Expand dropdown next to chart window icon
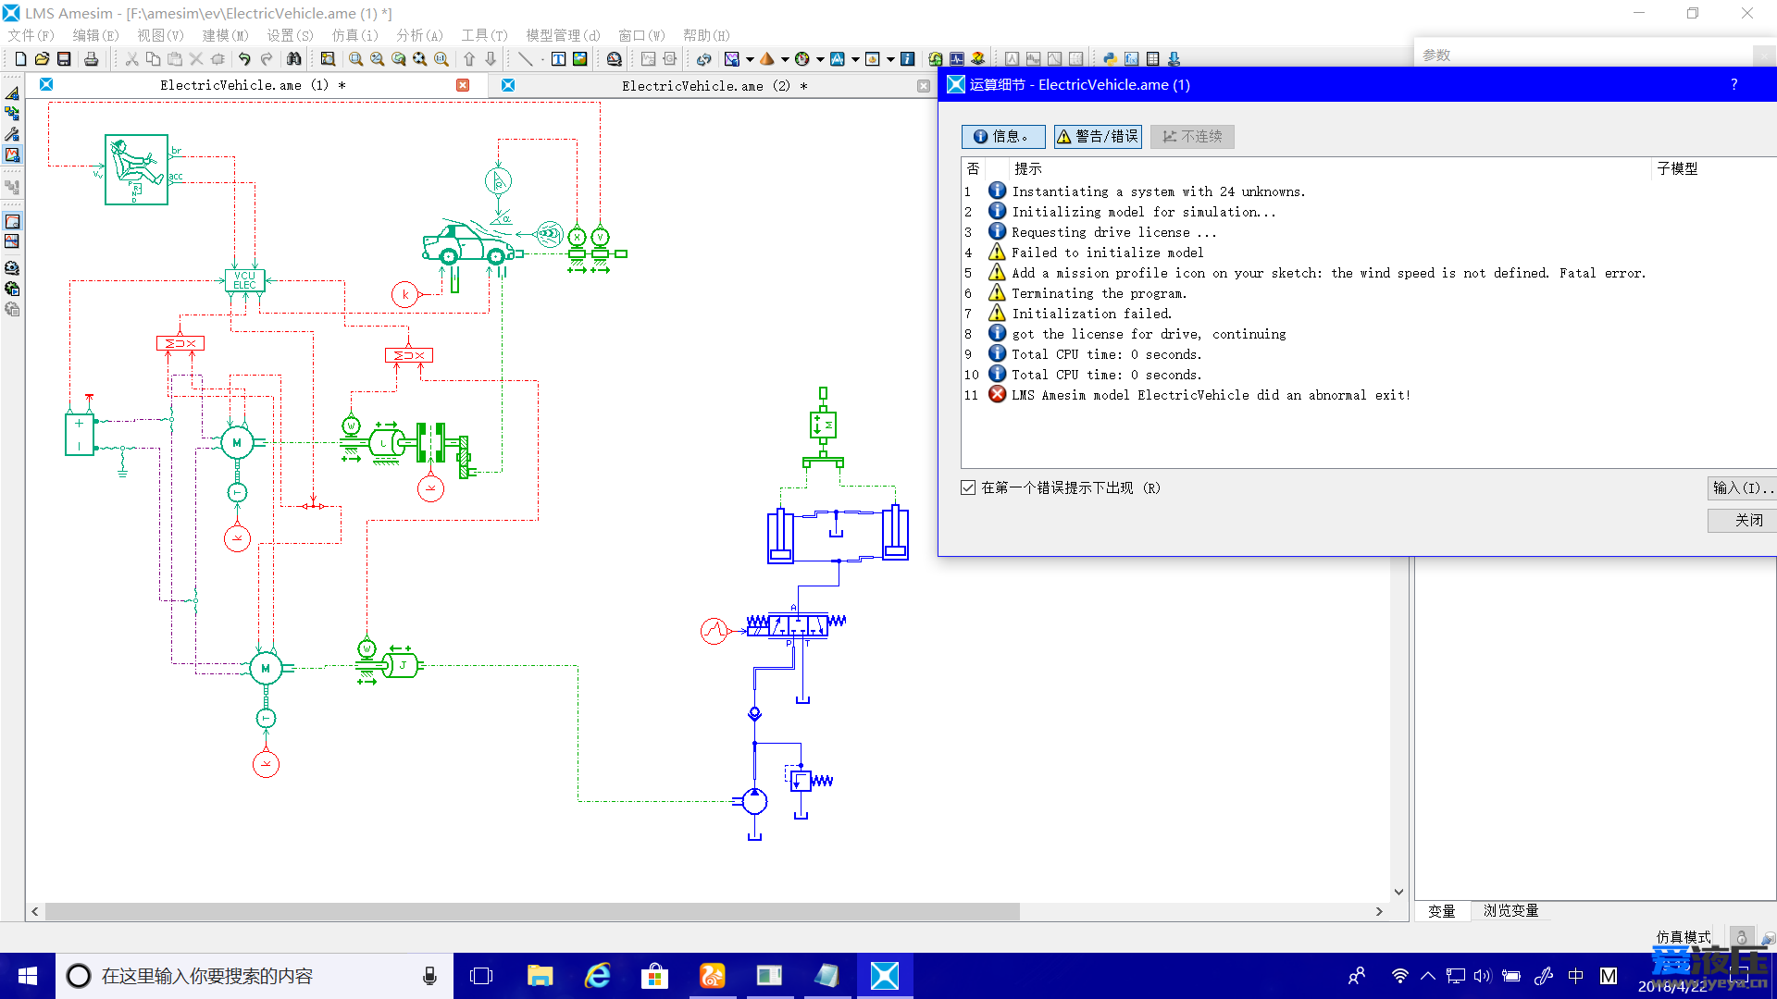1777x999 pixels. pyautogui.click(x=890, y=59)
